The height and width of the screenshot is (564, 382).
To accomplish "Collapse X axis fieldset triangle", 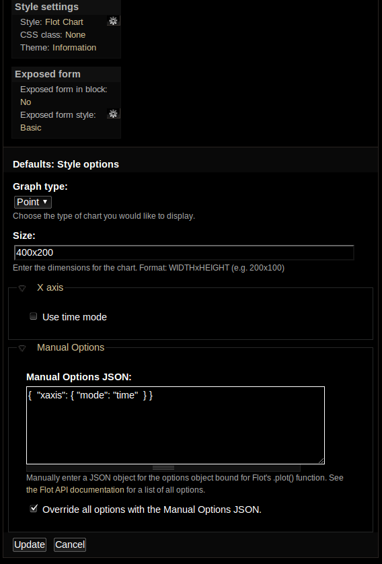I will point(22,289).
